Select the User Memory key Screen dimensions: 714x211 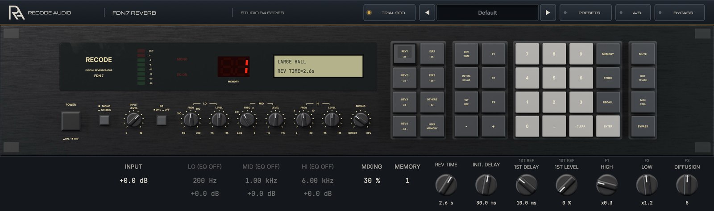click(x=432, y=126)
